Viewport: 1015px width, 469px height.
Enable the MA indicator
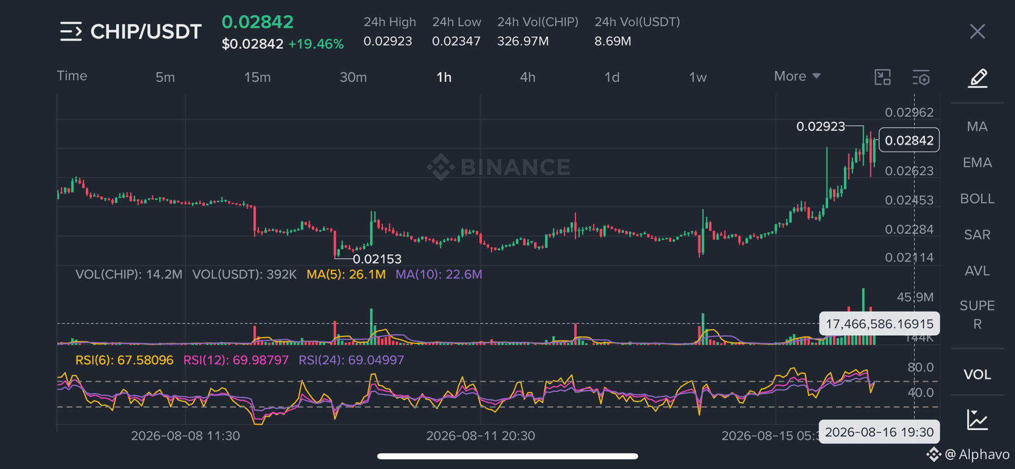[x=977, y=126]
